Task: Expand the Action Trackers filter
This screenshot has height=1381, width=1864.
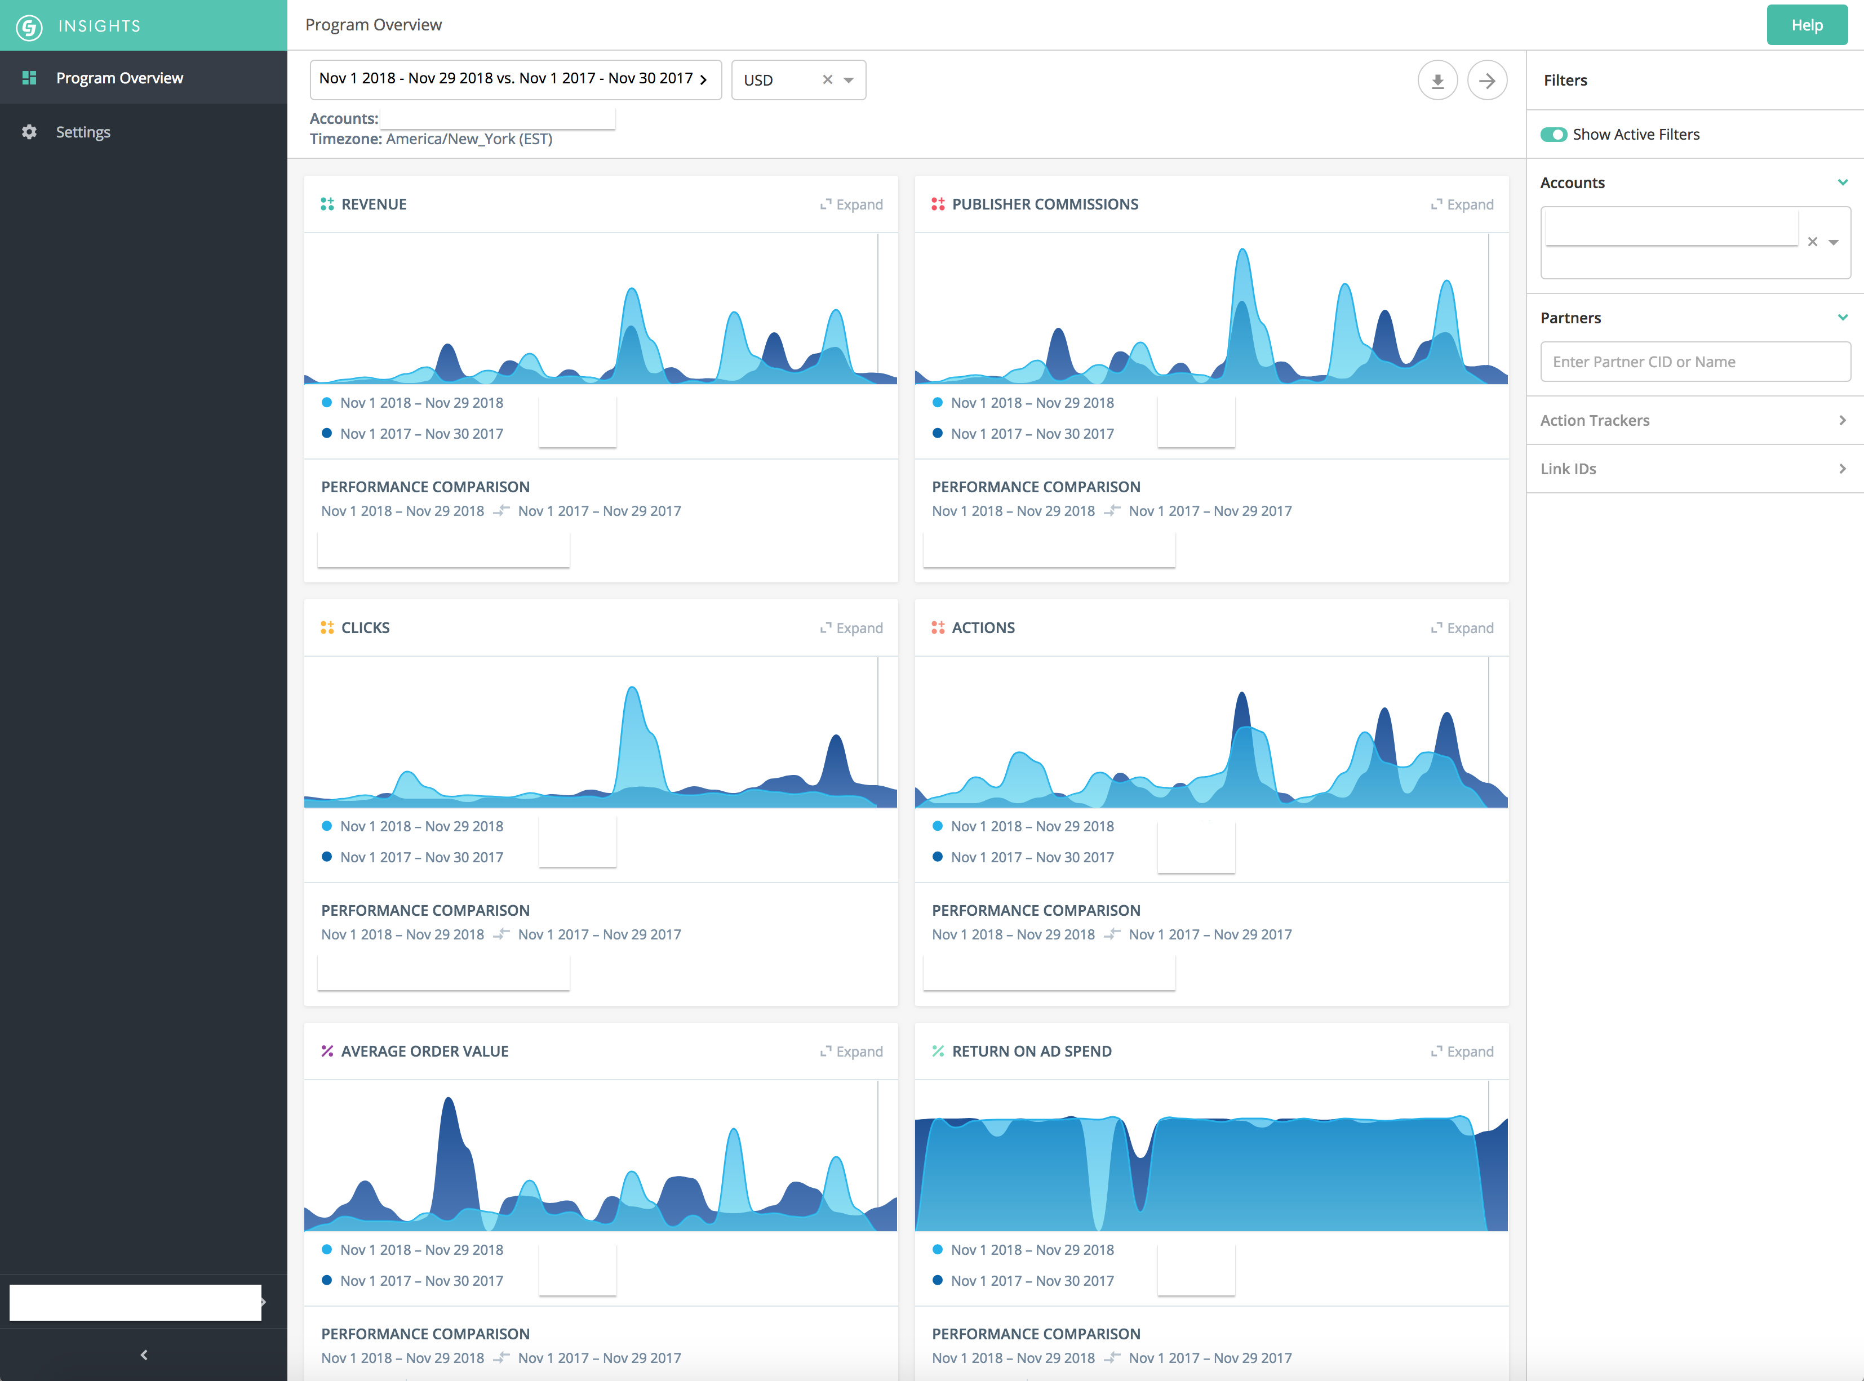Action: coord(1695,421)
